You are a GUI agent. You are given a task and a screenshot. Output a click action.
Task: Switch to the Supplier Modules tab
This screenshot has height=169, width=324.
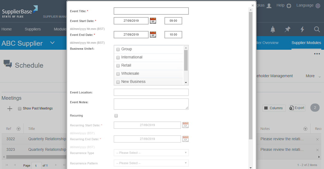pyautogui.click(x=306, y=43)
